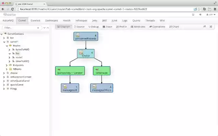Expand the route1 node

pos(10,57)
